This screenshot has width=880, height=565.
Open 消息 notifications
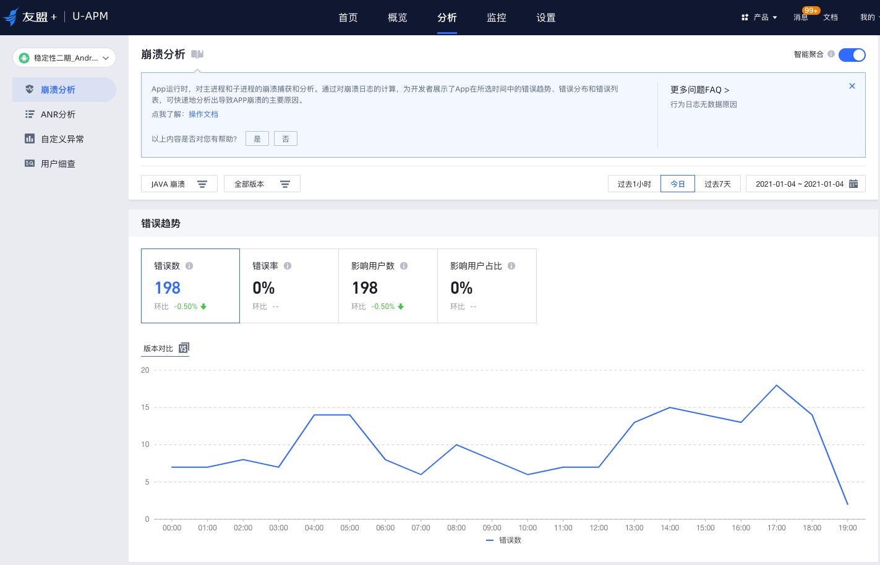[801, 17]
